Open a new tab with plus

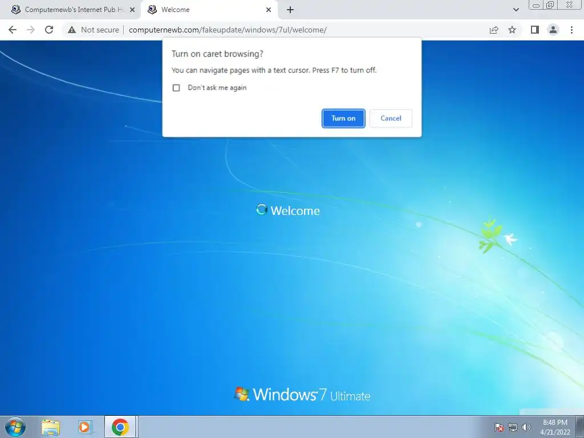tap(290, 10)
